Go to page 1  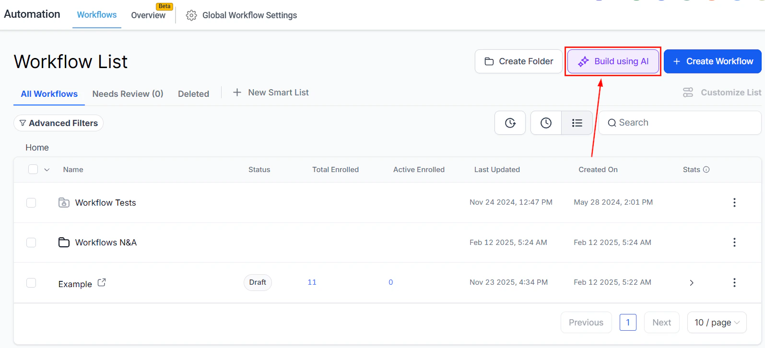(x=628, y=323)
